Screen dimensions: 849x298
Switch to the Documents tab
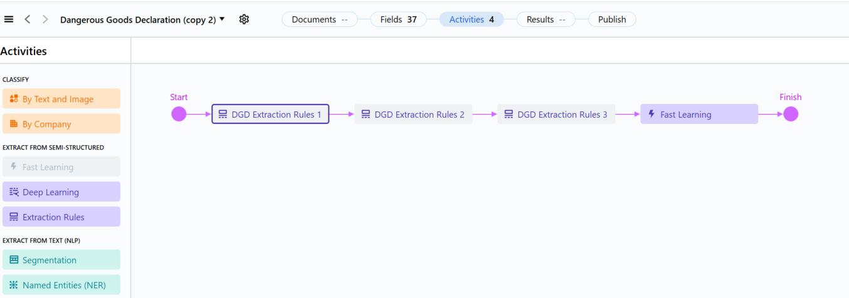[320, 19]
